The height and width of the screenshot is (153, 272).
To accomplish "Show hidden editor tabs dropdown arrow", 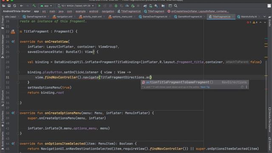I will point(264,17).
